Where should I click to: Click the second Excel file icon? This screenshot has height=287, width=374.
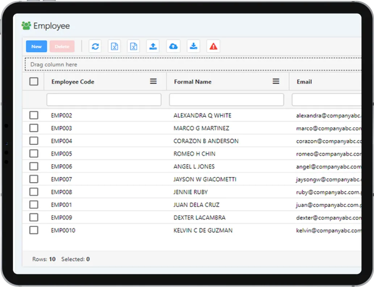(133, 46)
